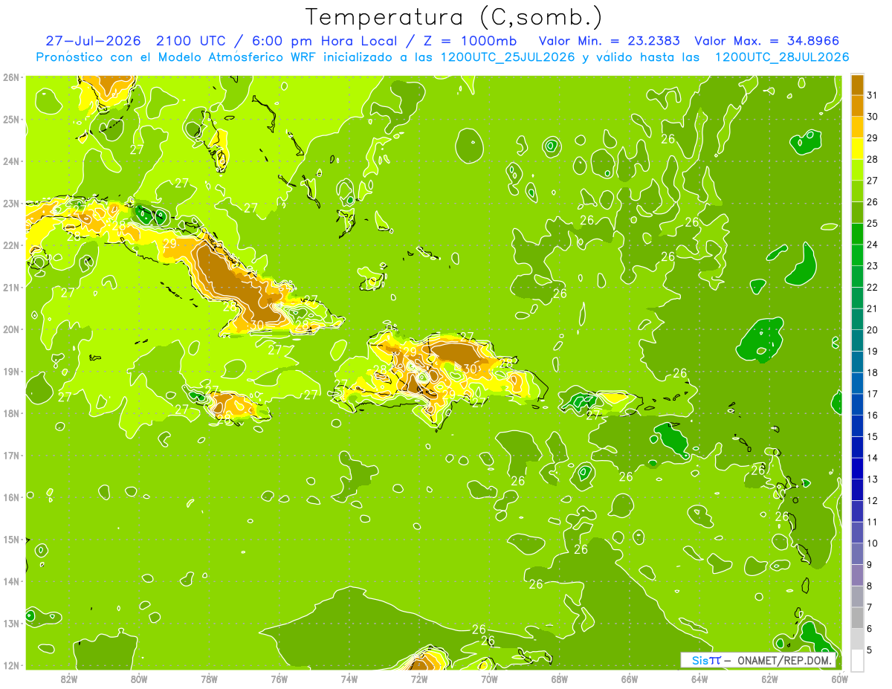Select the dark blue legend swatch between 13 and 14
Viewport: 892px width, 689px height.
(857, 468)
